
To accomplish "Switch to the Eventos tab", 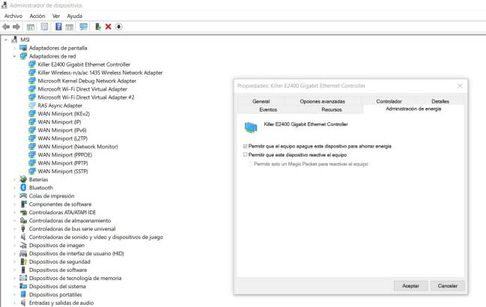I will 268,109.
